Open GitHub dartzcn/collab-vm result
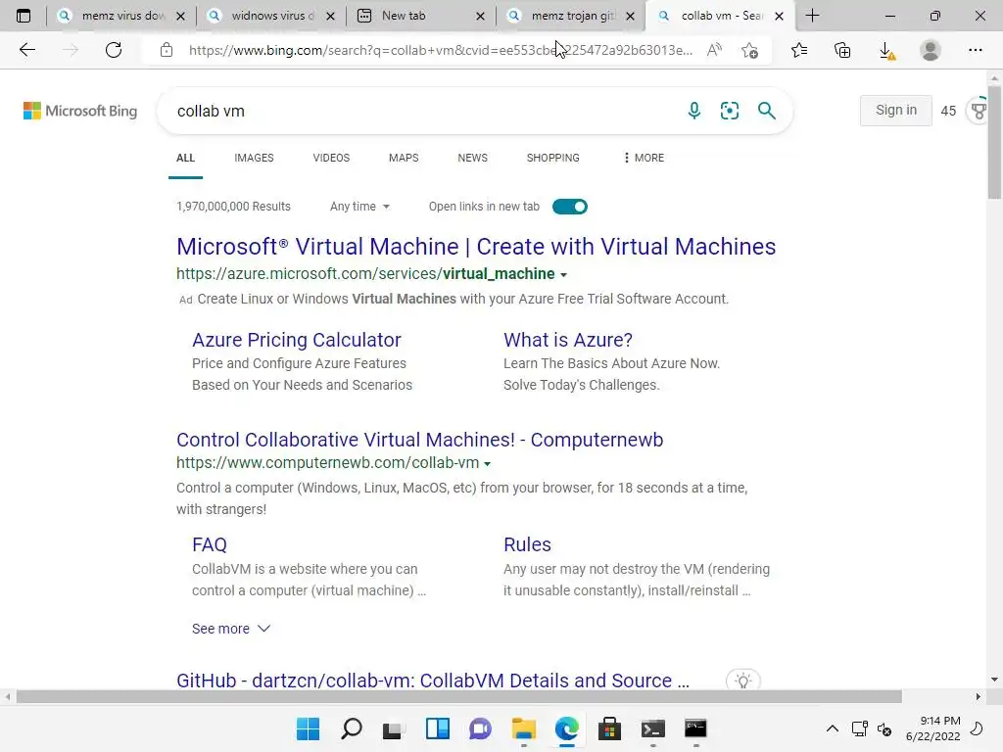 tap(433, 681)
